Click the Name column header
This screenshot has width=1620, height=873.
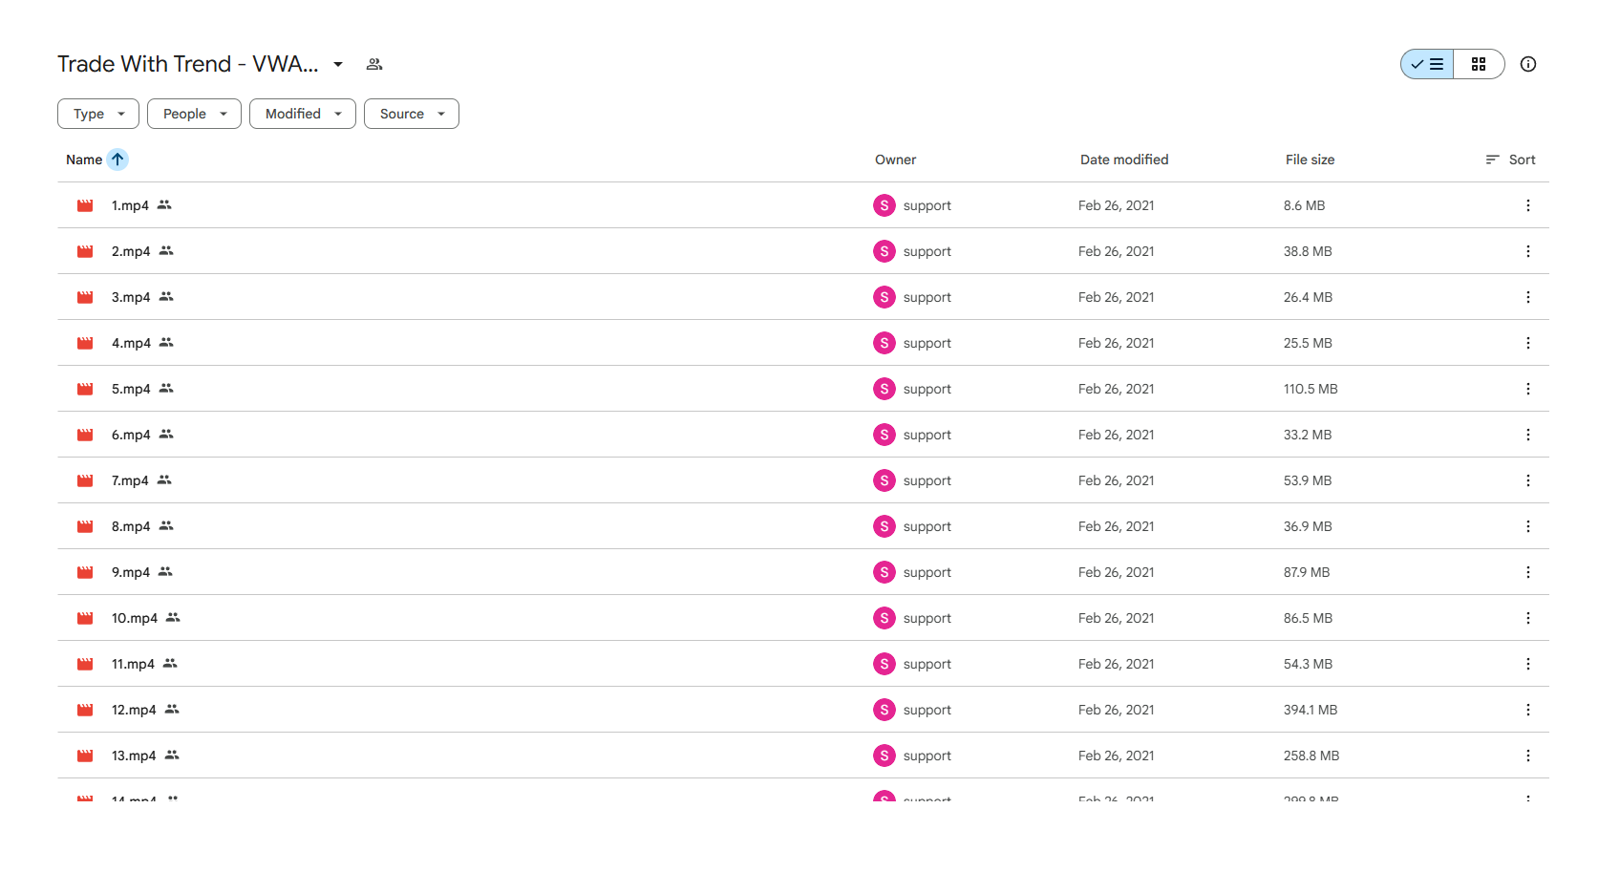(84, 160)
